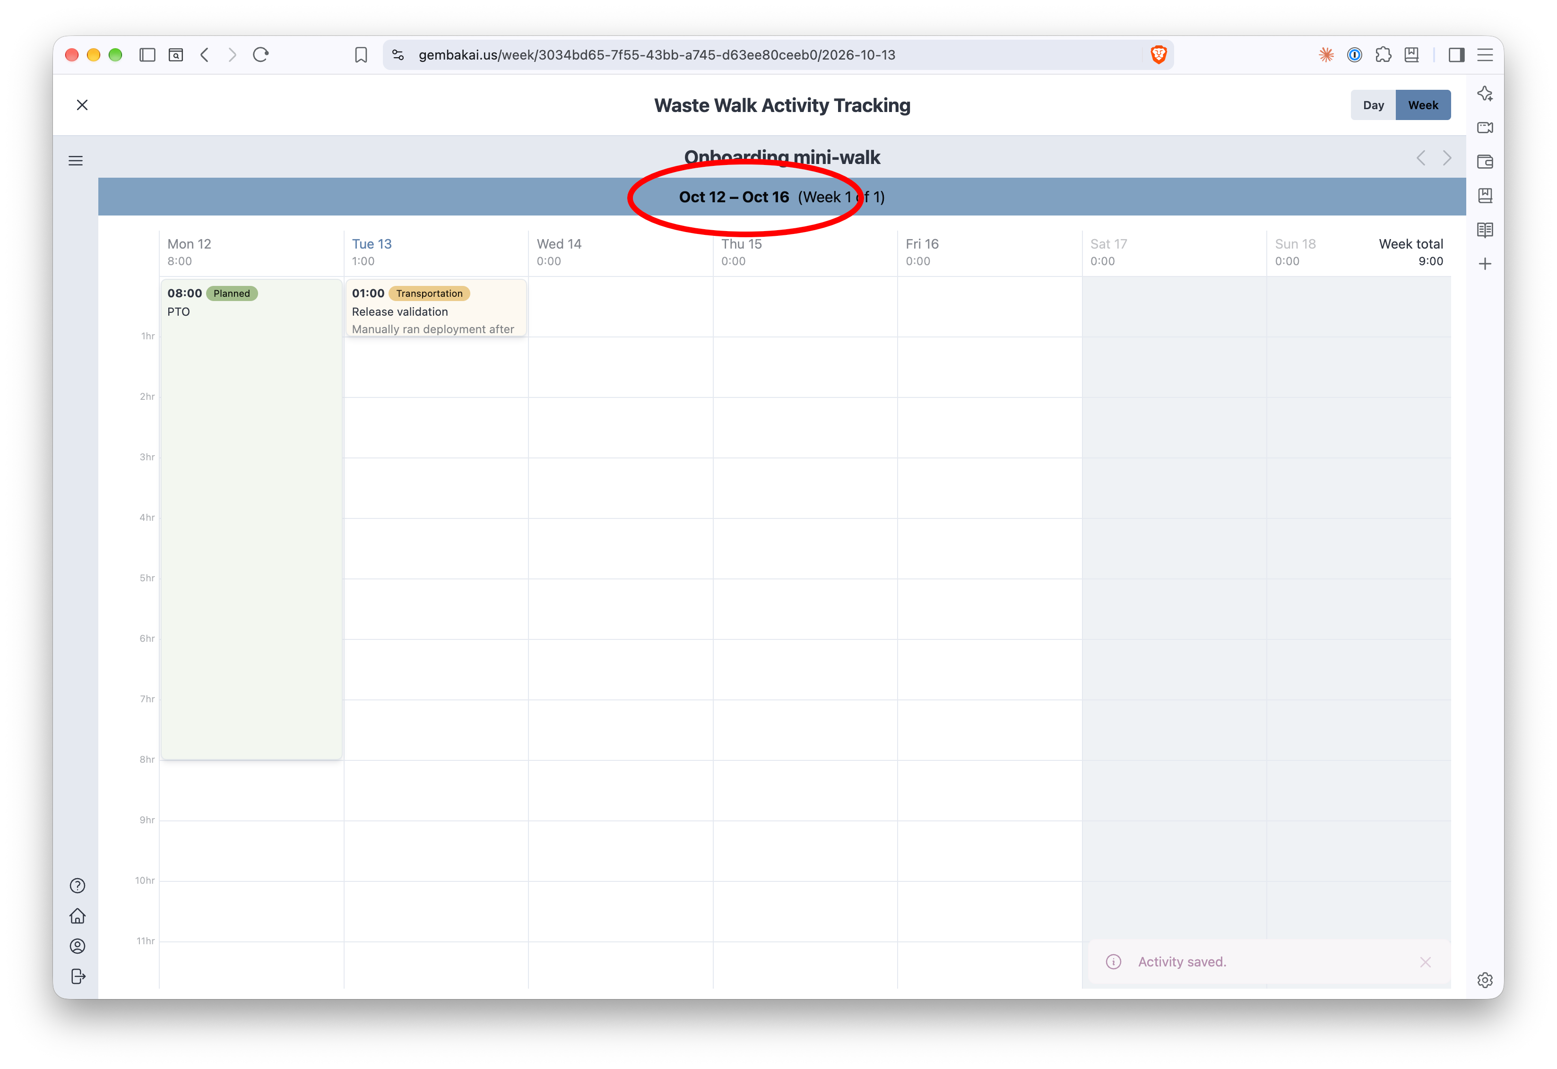Open the reading list sidebar icon
The width and height of the screenshot is (1557, 1069).
coord(1485,230)
